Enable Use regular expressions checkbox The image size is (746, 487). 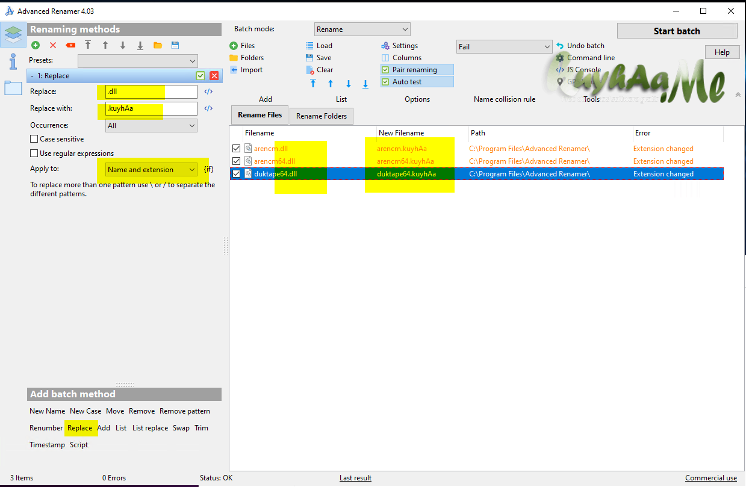pyautogui.click(x=34, y=154)
